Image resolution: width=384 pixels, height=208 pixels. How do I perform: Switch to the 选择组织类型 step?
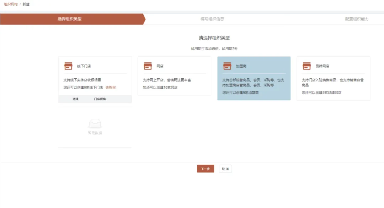pos(70,19)
